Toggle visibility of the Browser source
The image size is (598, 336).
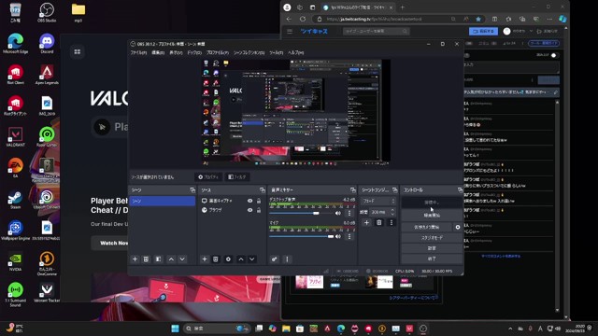tap(249, 210)
